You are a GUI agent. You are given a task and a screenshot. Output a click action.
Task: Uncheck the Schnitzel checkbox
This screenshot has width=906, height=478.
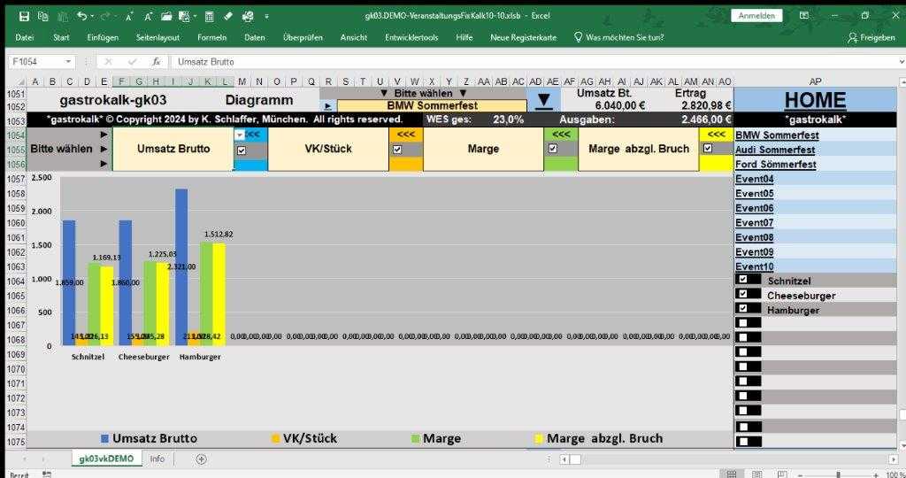pyautogui.click(x=743, y=279)
